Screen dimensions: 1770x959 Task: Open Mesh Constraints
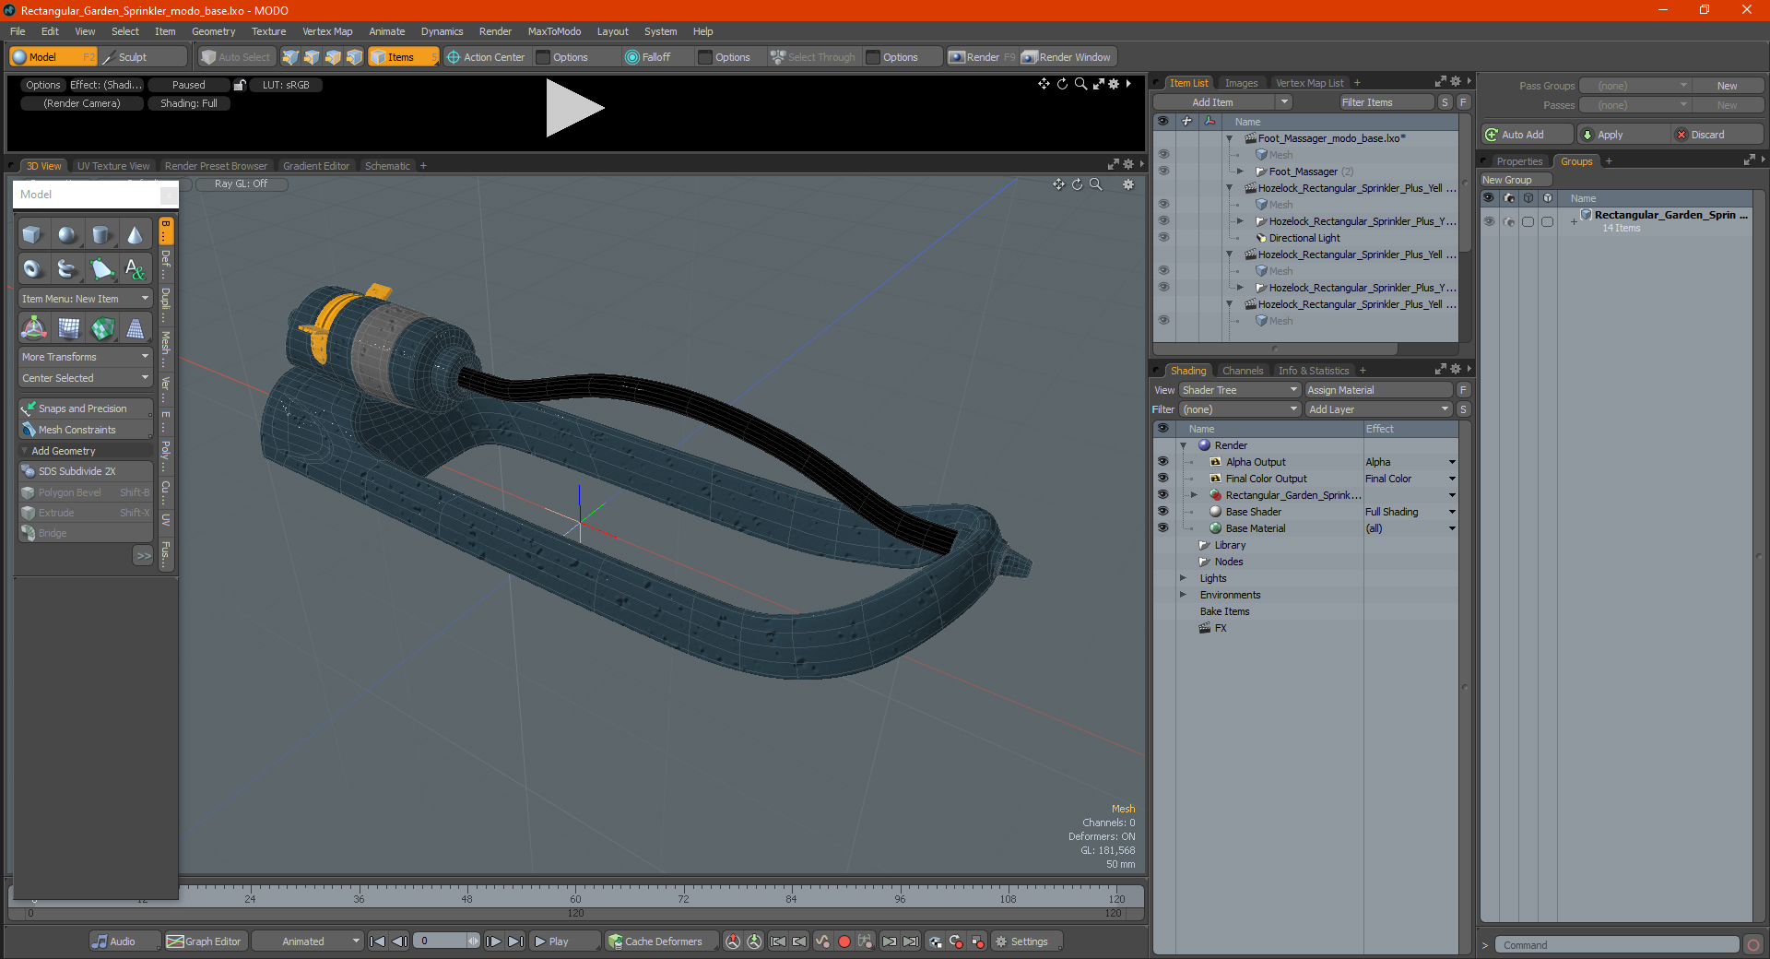coord(85,430)
